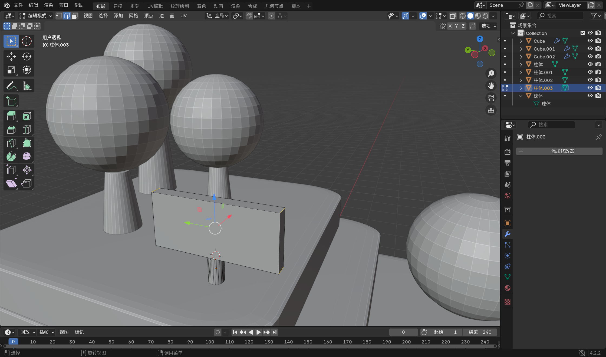The image size is (606, 357).
Task: Uncheck the Collection exclude checkbox
Action: 582,33
